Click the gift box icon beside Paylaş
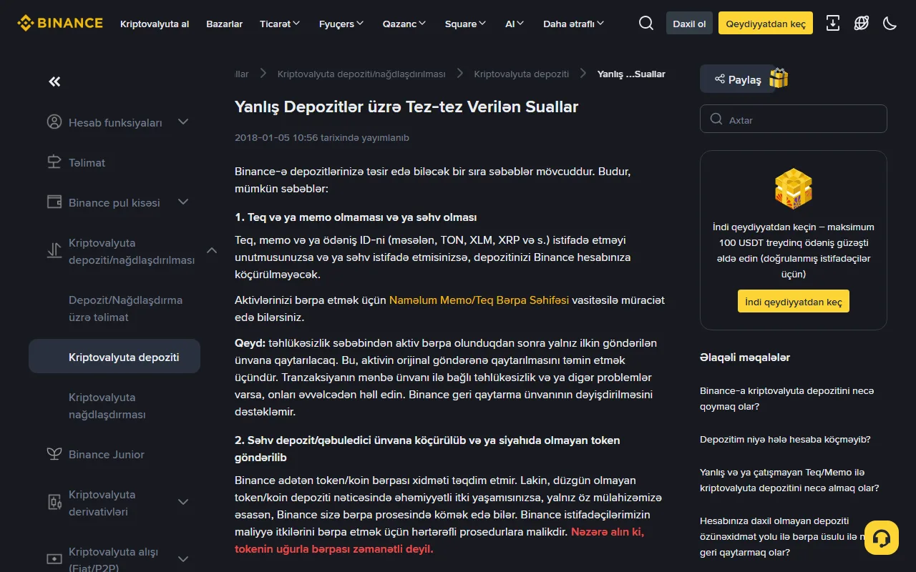 pos(779,78)
